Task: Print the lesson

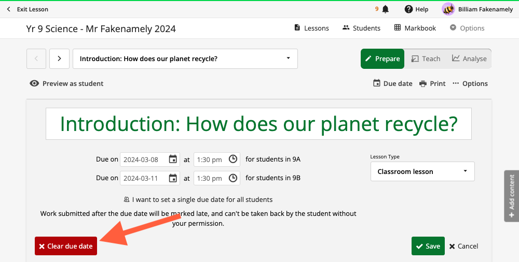Action: (432, 83)
